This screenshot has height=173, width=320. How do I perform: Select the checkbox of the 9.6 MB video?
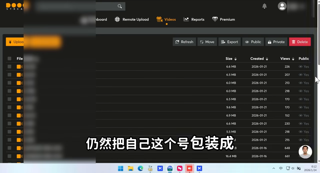pos(9,107)
